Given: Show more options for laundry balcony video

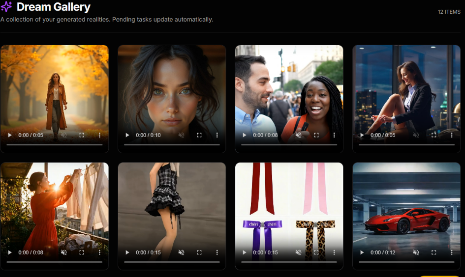Looking at the screenshot, I should pos(100,252).
